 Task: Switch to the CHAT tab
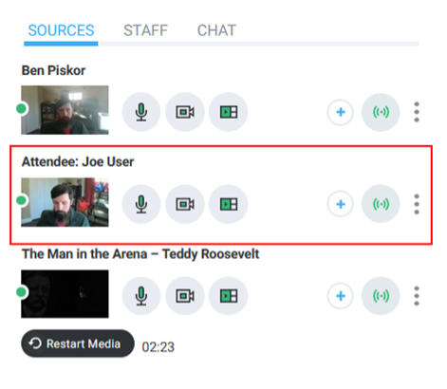[216, 30]
